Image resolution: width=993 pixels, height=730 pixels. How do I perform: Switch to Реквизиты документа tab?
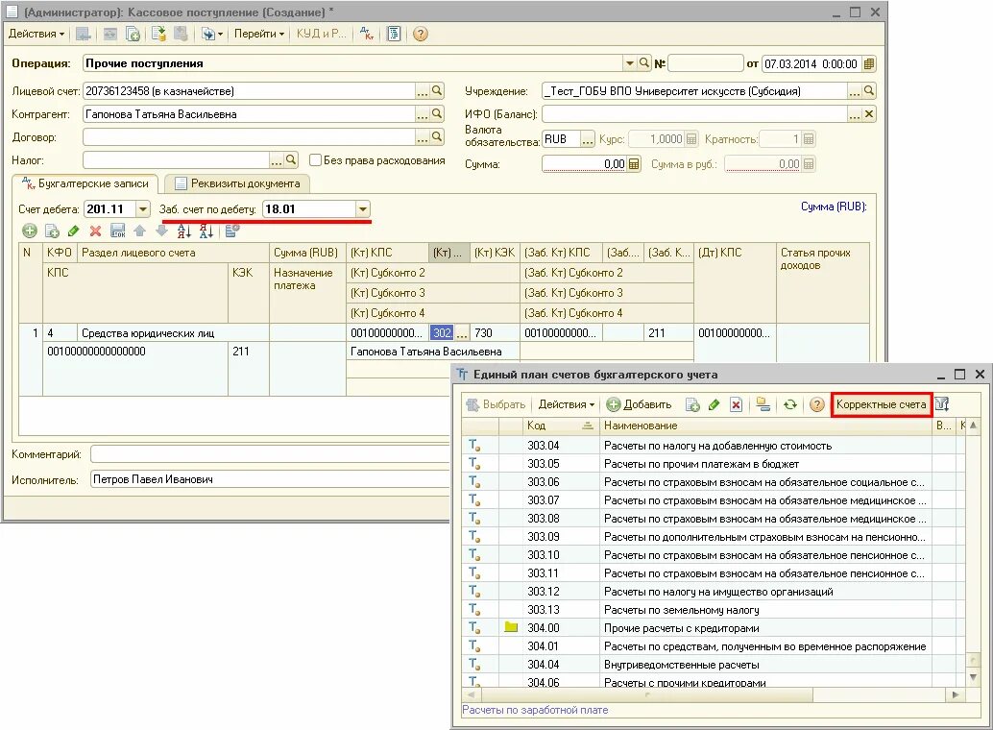(x=237, y=183)
